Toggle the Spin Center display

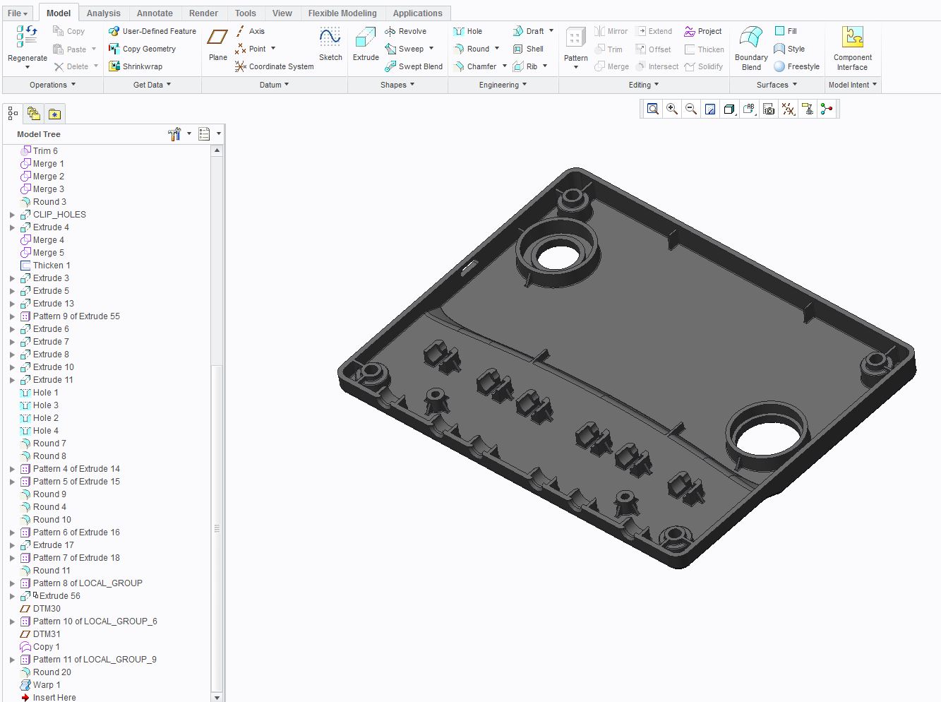(x=827, y=109)
